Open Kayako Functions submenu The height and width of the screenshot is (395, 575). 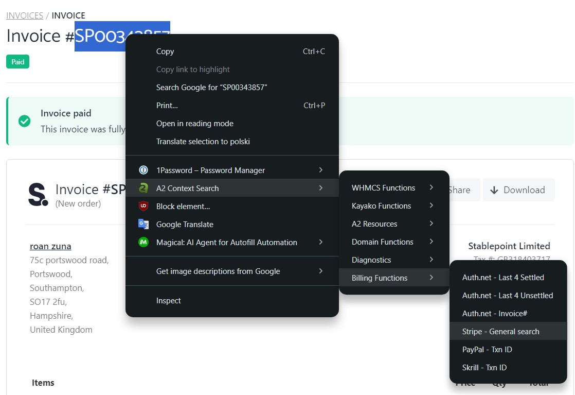(x=394, y=205)
